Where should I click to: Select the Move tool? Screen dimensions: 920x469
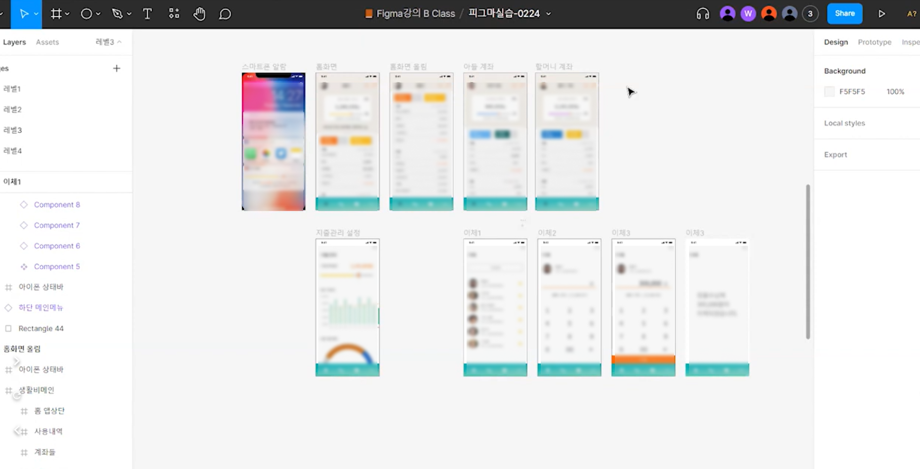pos(23,14)
